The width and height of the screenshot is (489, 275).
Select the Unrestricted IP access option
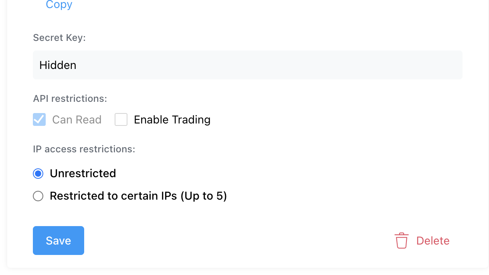pos(38,173)
